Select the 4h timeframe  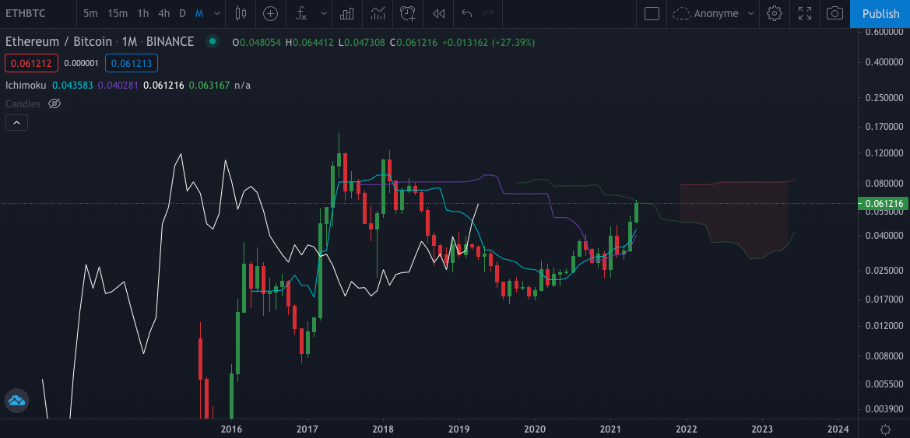pyautogui.click(x=163, y=13)
